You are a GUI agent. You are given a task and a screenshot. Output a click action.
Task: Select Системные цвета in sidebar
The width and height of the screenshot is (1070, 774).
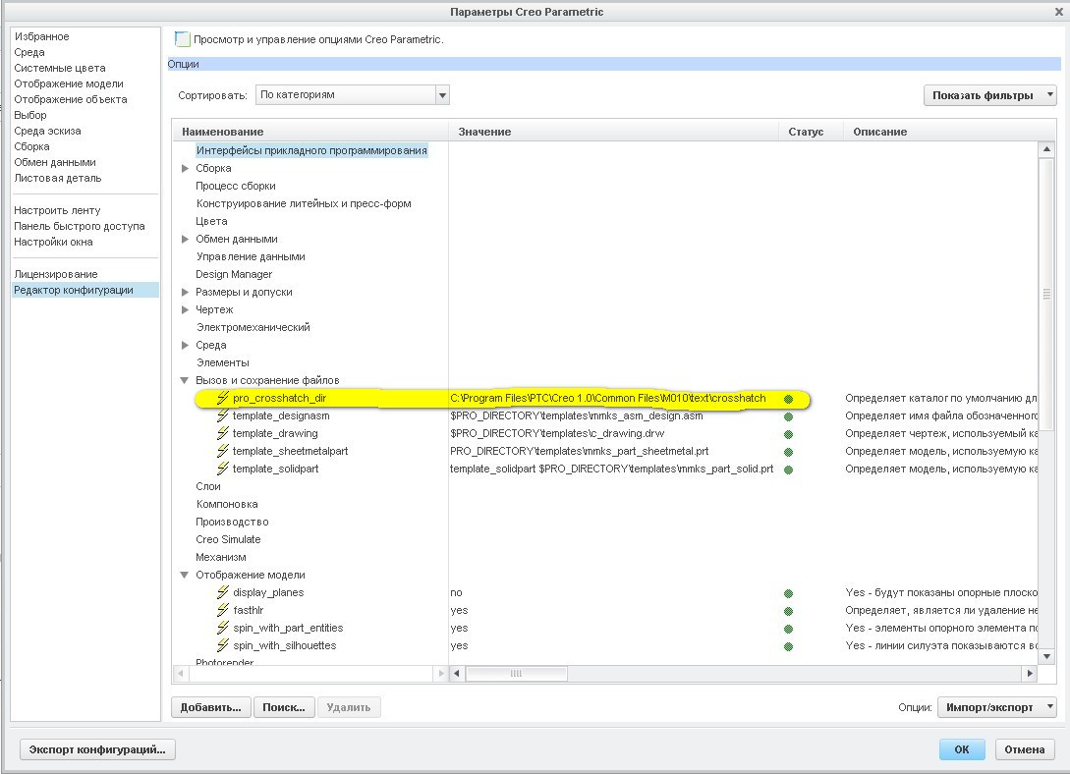pyautogui.click(x=60, y=68)
